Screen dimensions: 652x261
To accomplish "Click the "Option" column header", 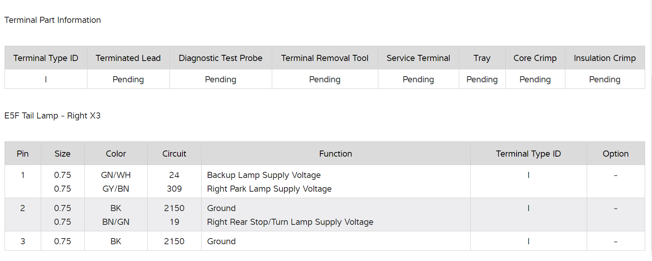I will (x=615, y=154).
